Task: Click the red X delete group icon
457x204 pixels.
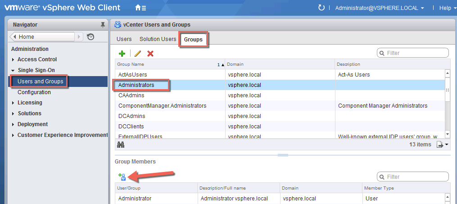Action: point(150,54)
